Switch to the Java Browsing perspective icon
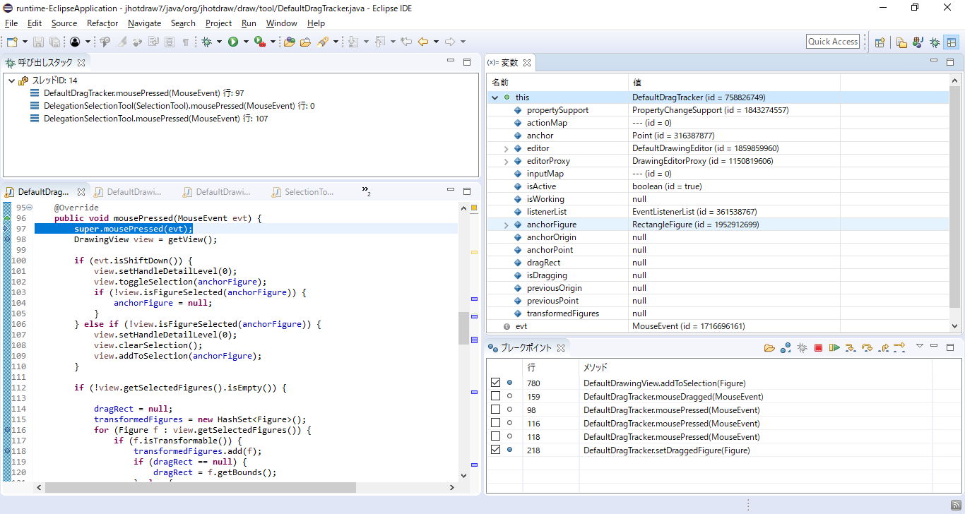 click(x=918, y=42)
